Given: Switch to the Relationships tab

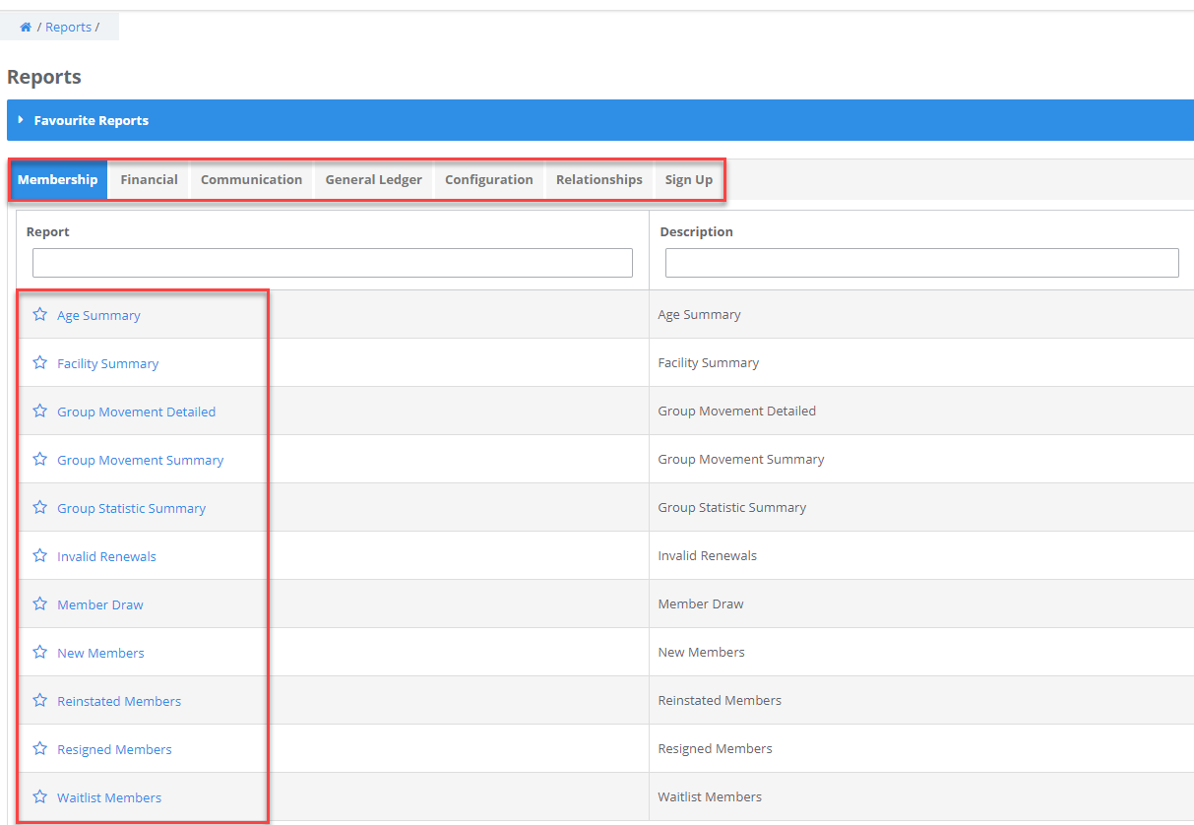Looking at the screenshot, I should pos(599,180).
